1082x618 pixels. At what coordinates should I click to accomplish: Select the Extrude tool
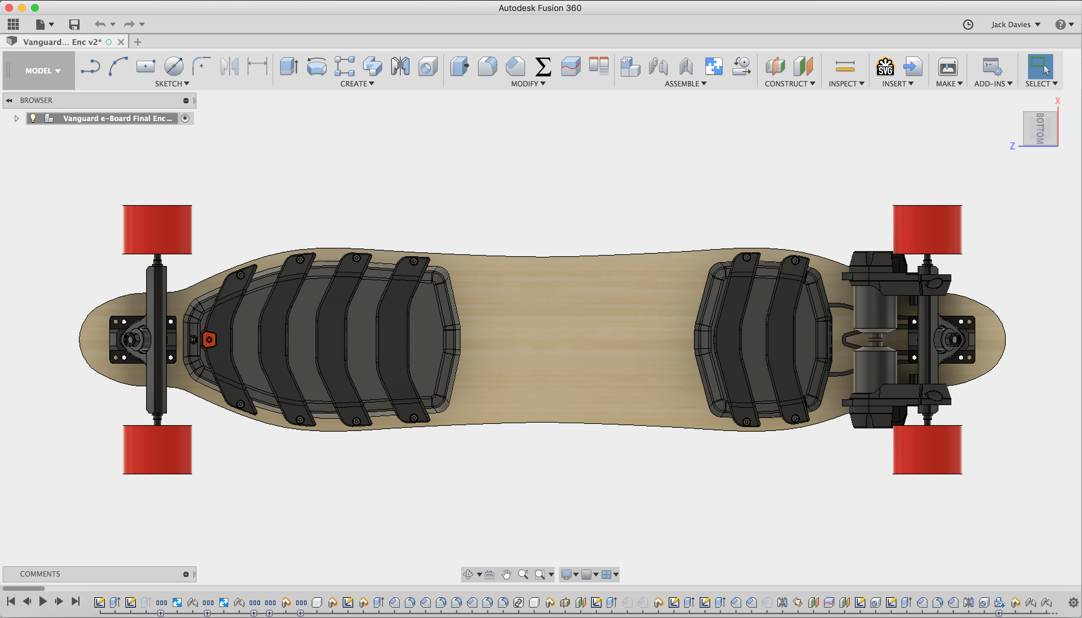tap(289, 66)
